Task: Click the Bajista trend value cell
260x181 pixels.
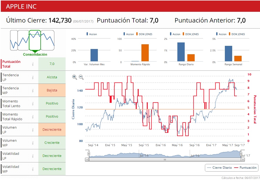Action: (x=52, y=90)
